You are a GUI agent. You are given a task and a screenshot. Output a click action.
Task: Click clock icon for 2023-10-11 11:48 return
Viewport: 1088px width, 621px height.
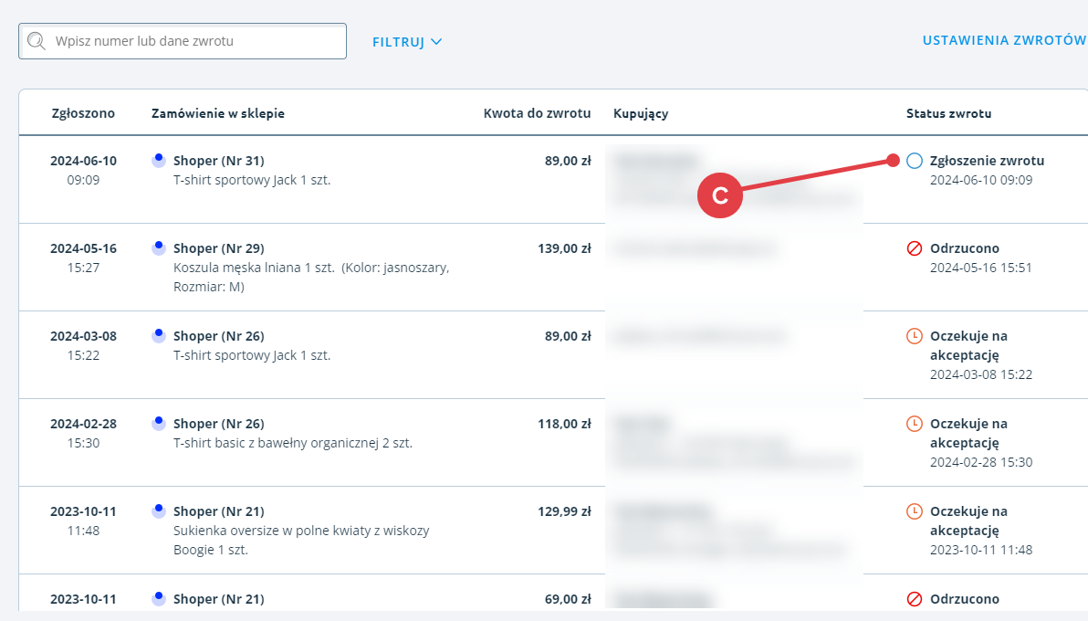coord(915,511)
